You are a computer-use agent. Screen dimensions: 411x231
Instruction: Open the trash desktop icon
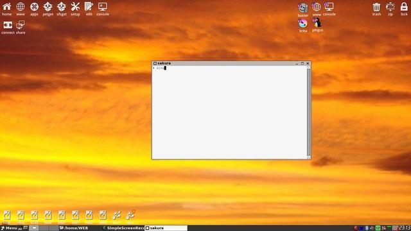[x=377, y=9]
